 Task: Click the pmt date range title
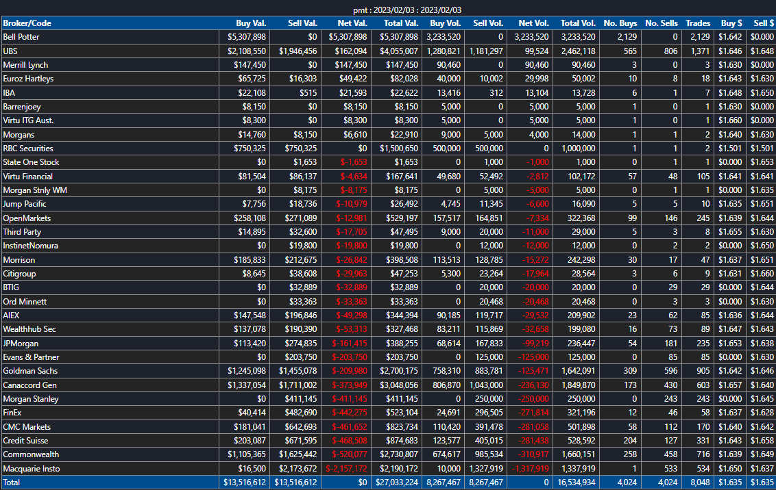coord(407,10)
